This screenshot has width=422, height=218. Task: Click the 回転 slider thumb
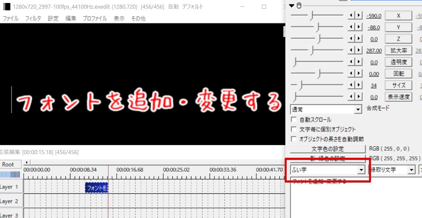(318, 74)
